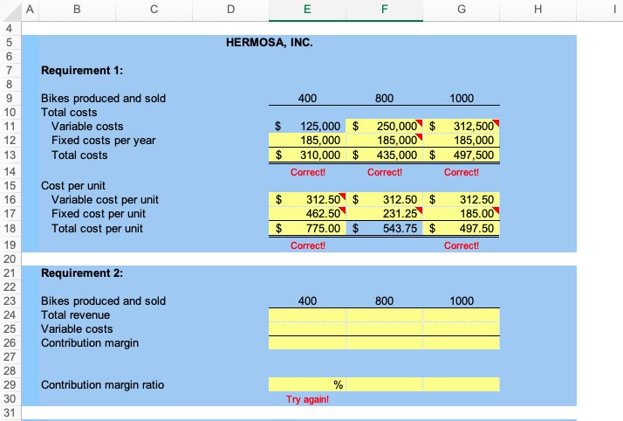Select column F header

384,10
